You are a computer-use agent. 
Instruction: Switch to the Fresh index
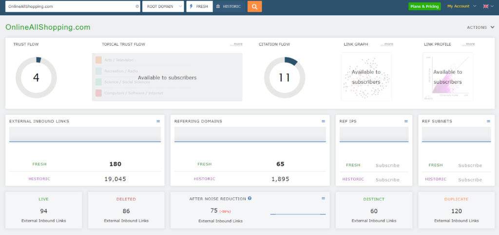(x=200, y=6)
